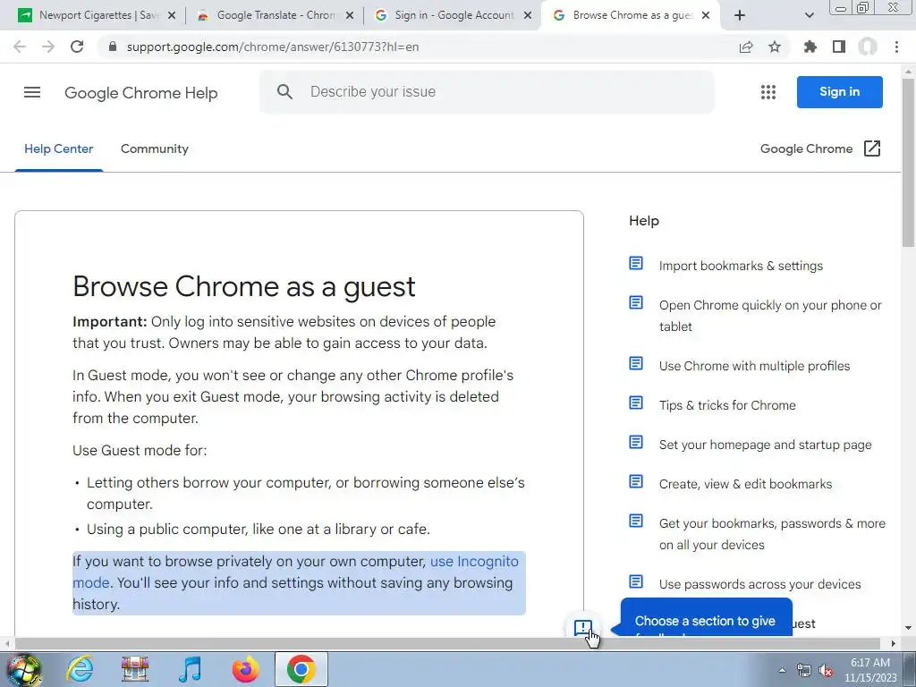Image resolution: width=916 pixels, height=687 pixels.
Task: Click the horizontal scrollbar thumb
Action: (x=447, y=643)
